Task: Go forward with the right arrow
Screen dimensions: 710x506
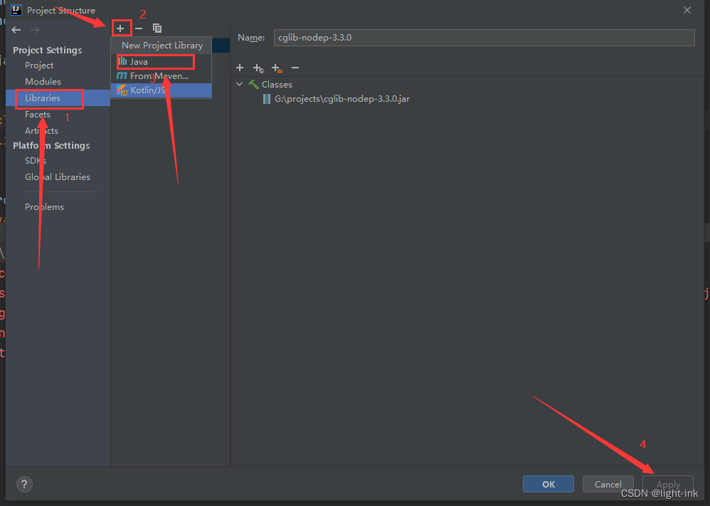Action: (x=35, y=30)
